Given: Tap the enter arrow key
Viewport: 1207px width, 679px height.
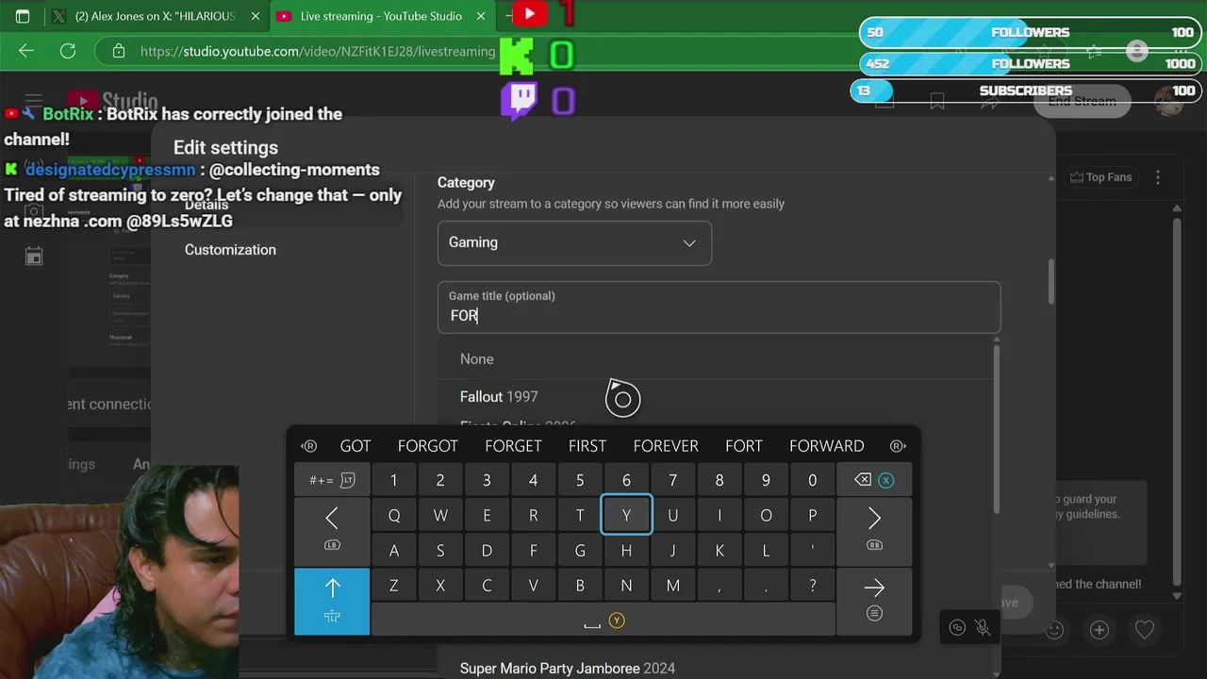Looking at the screenshot, I should pos(874,601).
